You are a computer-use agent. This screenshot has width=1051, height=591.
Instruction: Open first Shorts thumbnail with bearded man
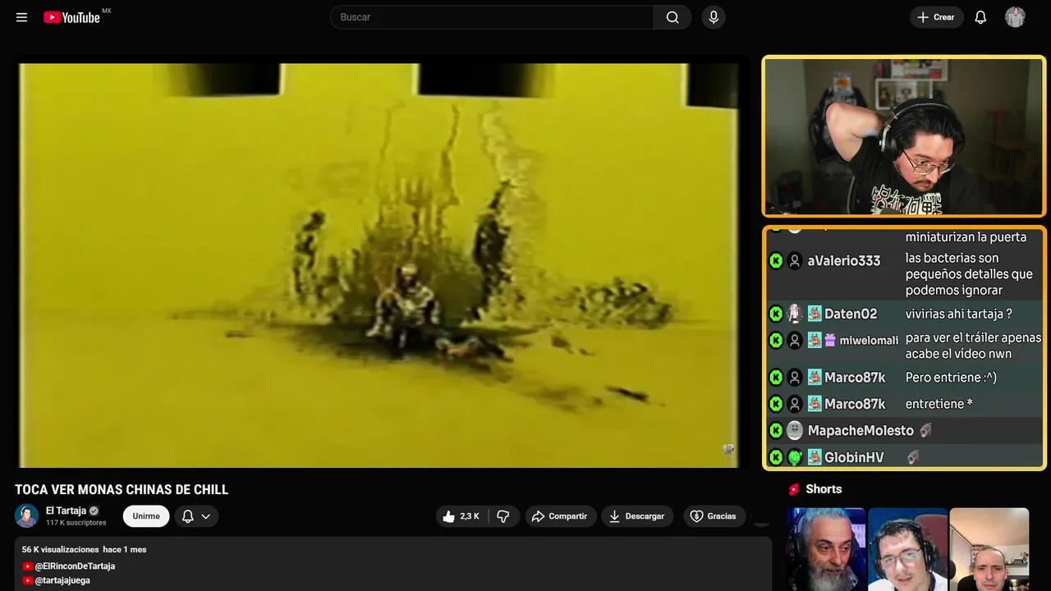pyautogui.click(x=826, y=549)
